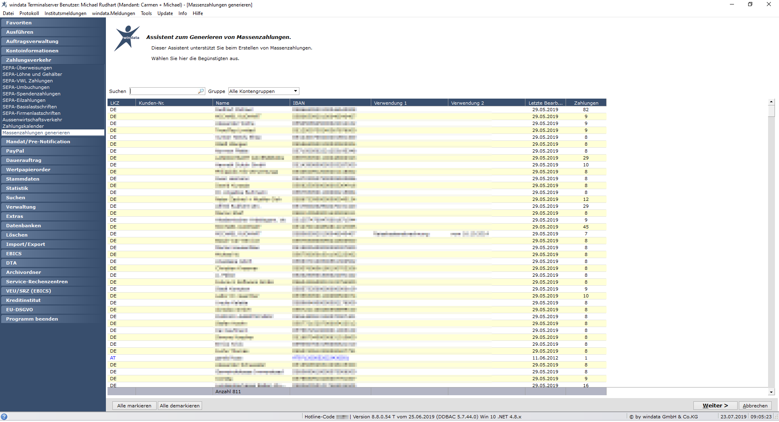Viewport: 779px width, 422px height.
Task: Open the Alle Kontengruppen dropdown
Action: (x=264, y=91)
